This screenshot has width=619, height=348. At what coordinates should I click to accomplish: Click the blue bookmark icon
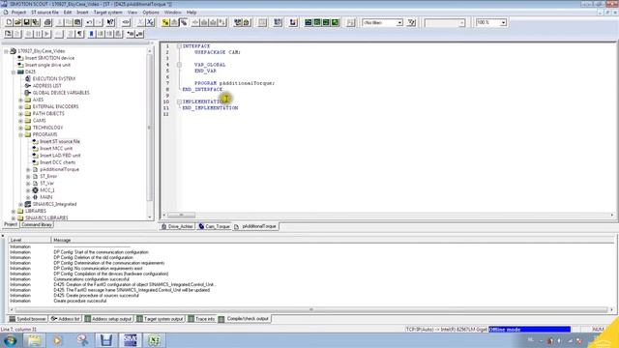pos(92,34)
